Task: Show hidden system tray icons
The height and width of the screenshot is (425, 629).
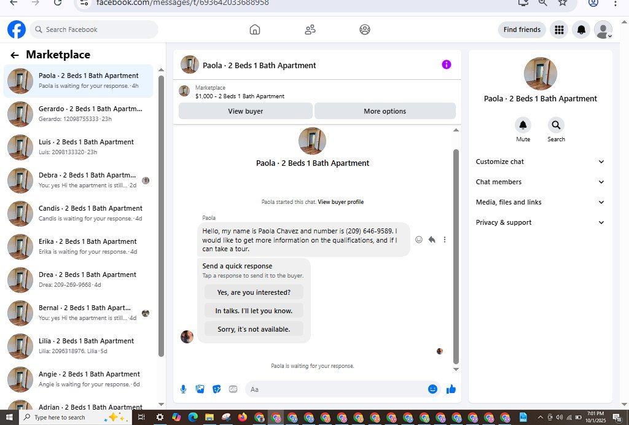Action: 541,418
